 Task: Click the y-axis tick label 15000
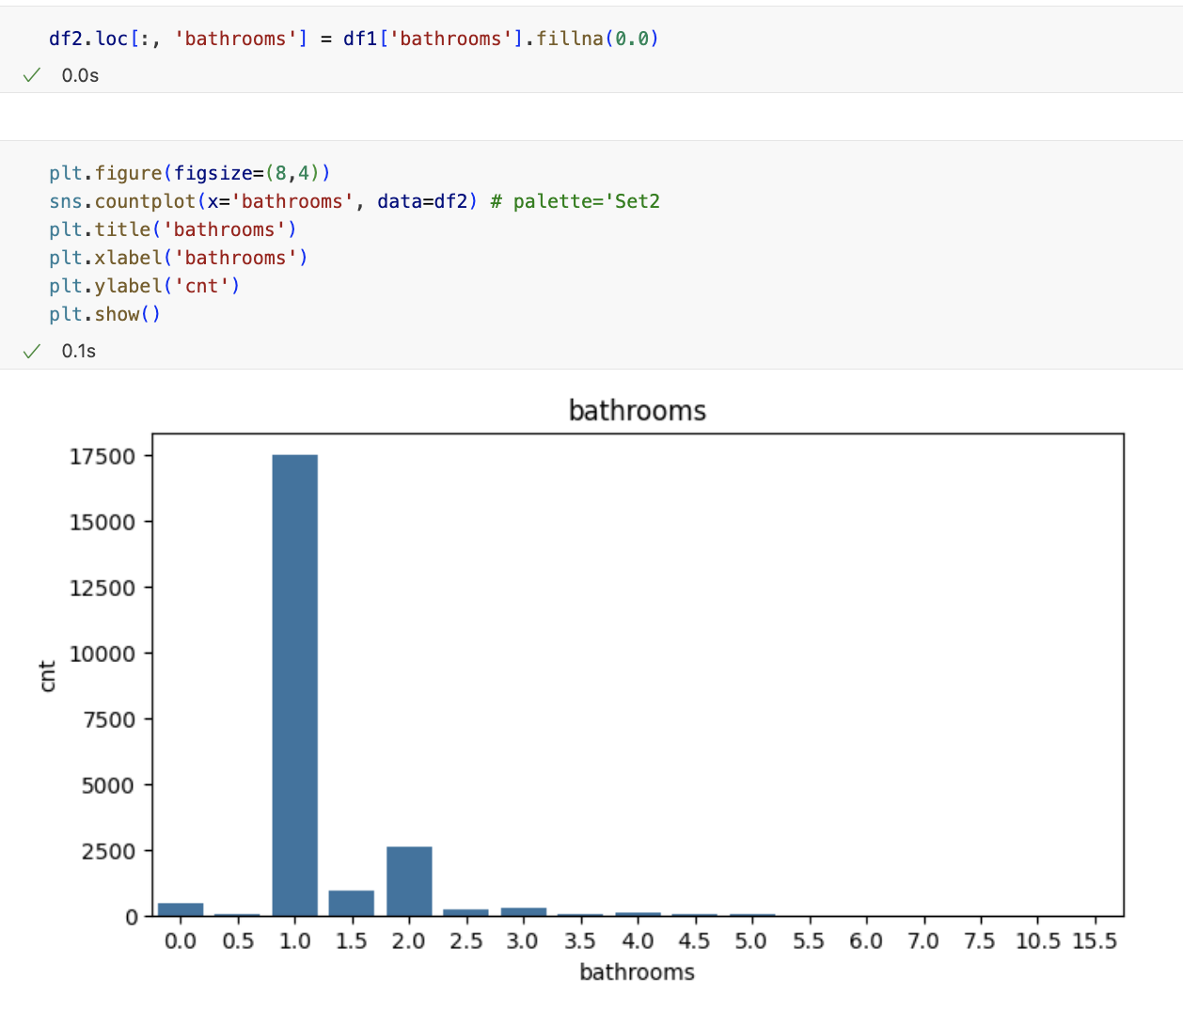tap(103, 522)
